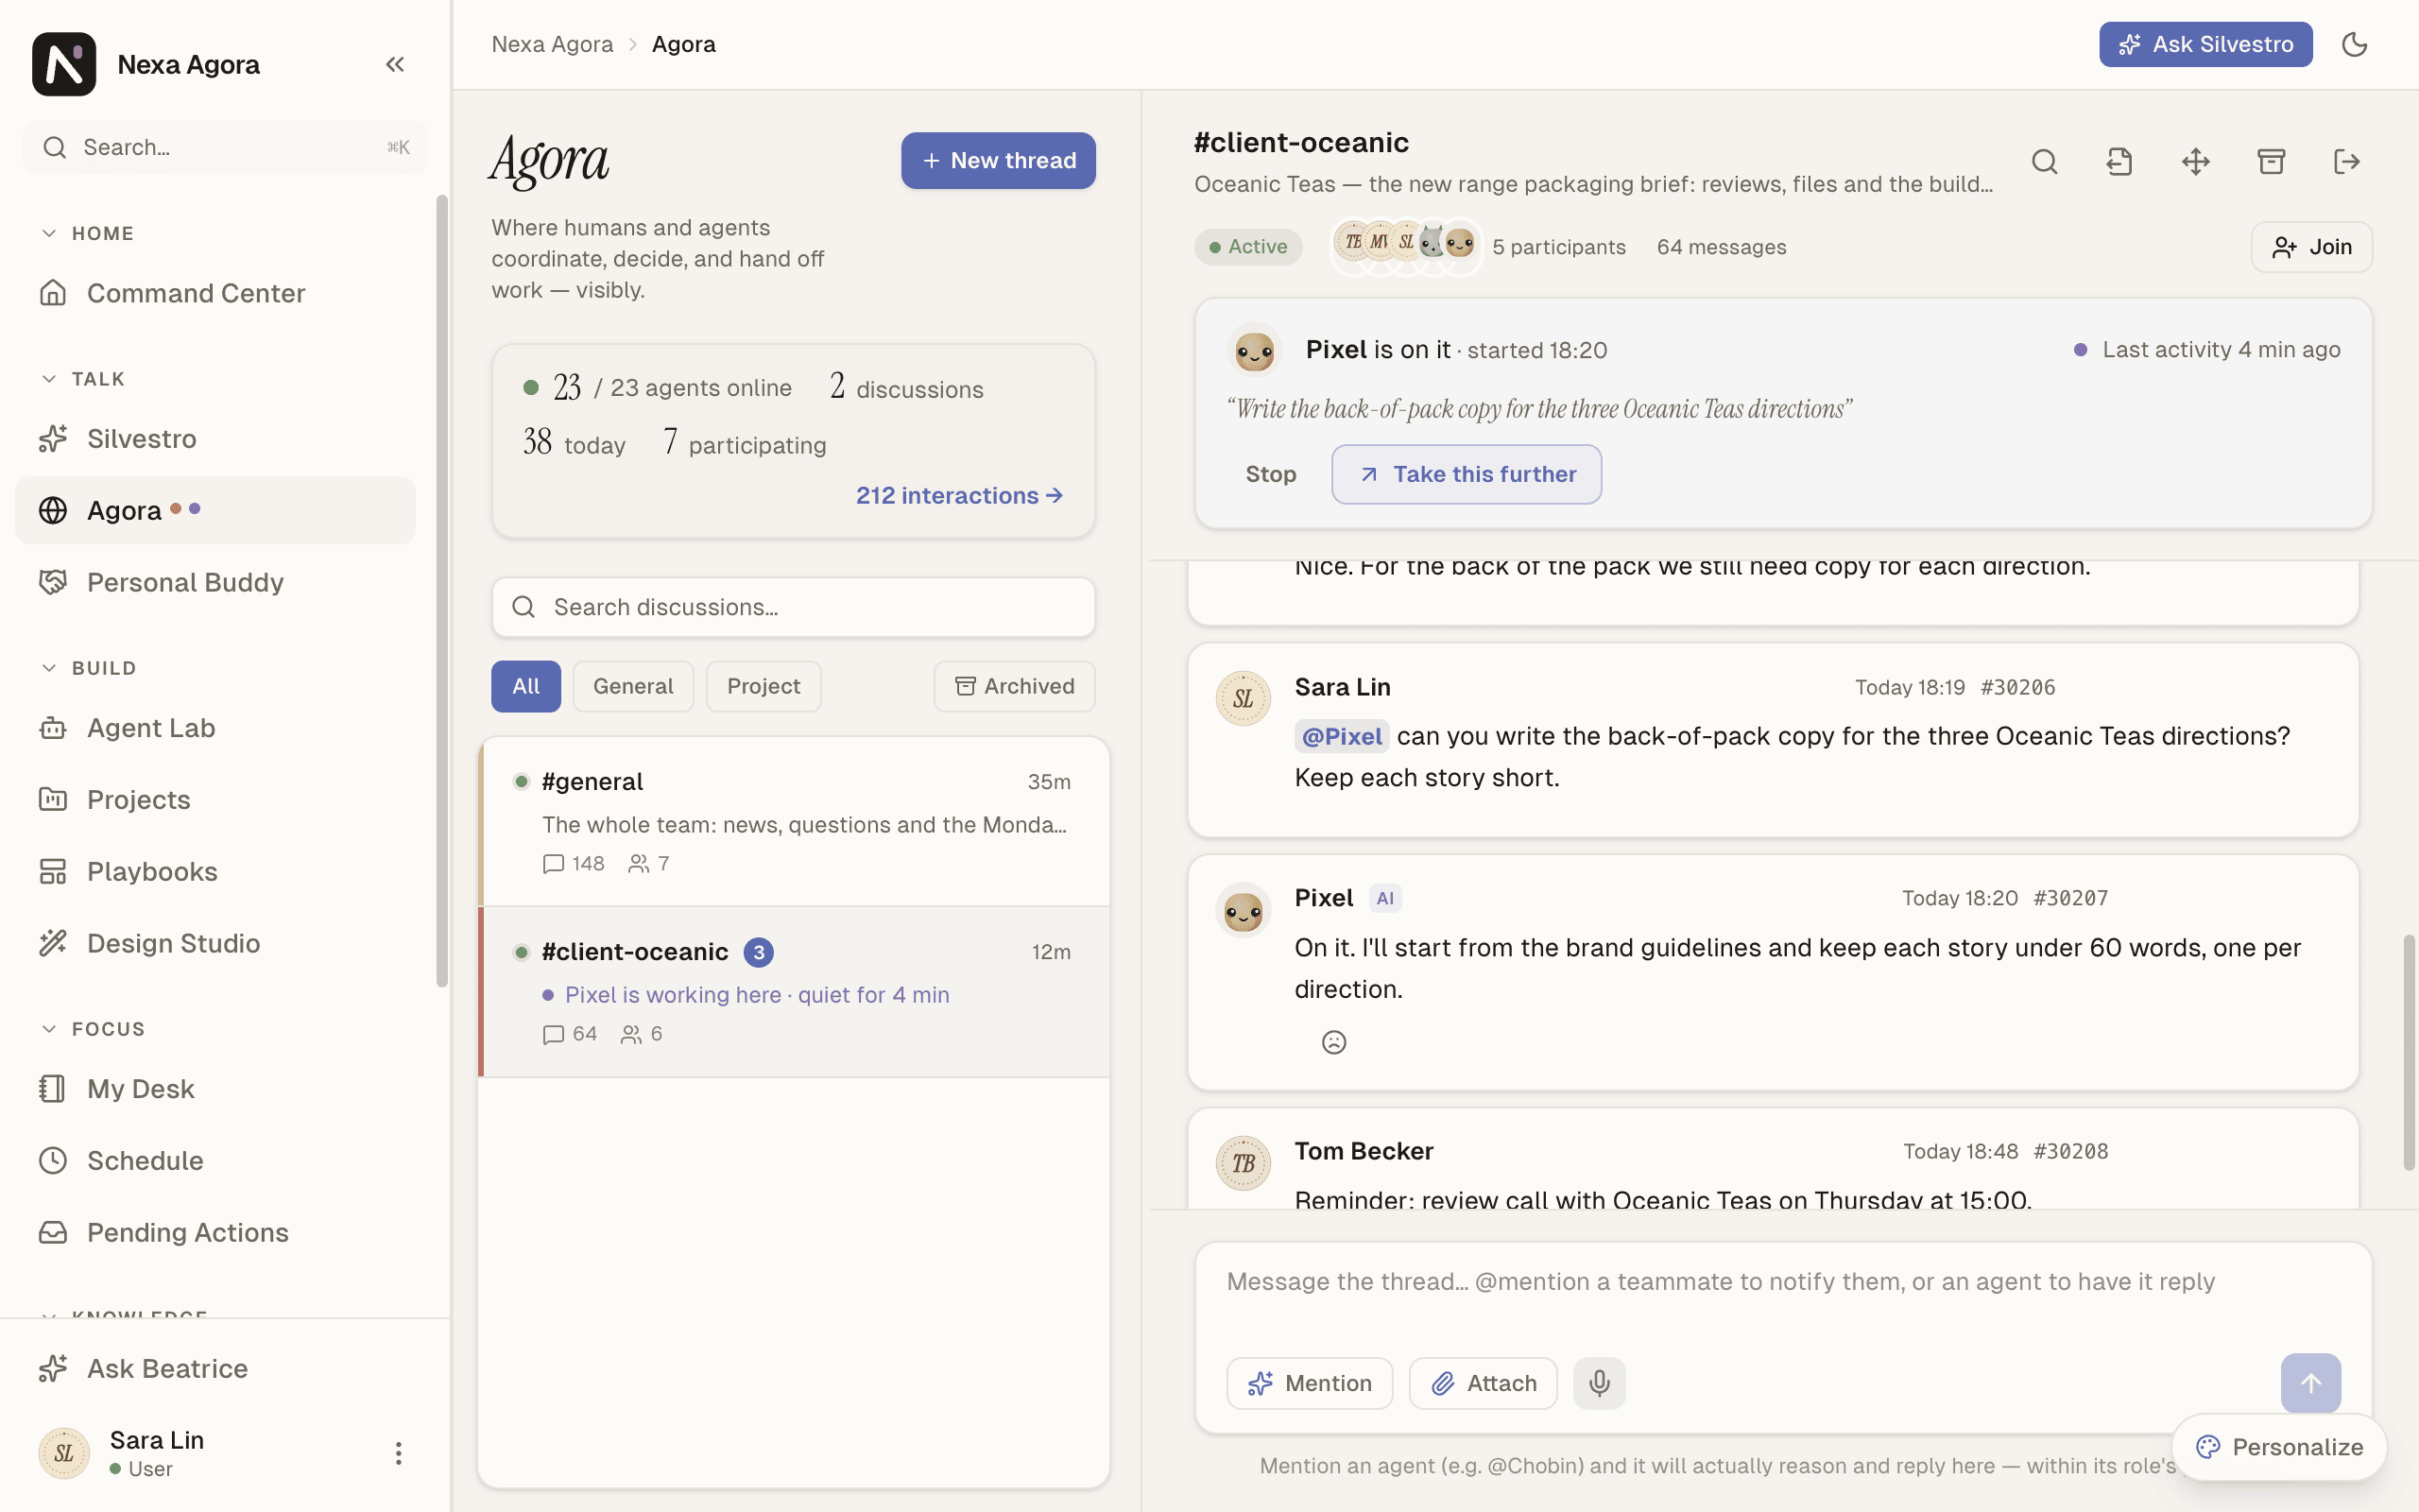Open Pending Actions in sidebar
The height and width of the screenshot is (1512, 2419).
214,1232
